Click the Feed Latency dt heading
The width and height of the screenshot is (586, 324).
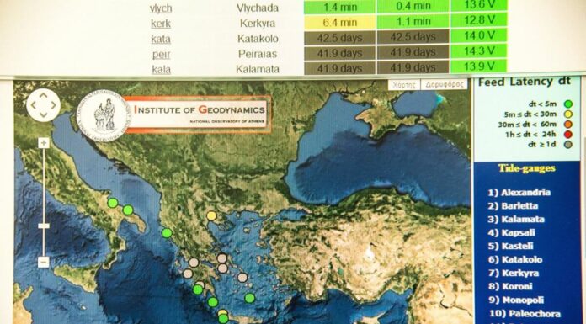pyautogui.click(x=525, y=82)
